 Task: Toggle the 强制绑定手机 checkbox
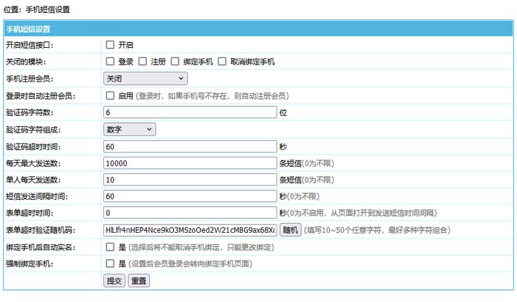pyautogui.click(x=111, y=264)
